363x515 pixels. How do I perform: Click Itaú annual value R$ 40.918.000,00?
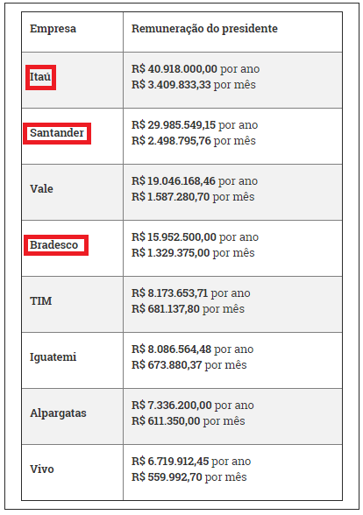point(174,69)
